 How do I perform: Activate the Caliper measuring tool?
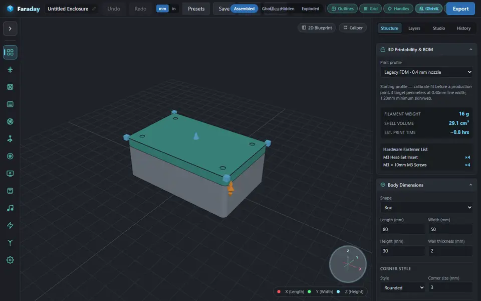click(x=353, y=28)
